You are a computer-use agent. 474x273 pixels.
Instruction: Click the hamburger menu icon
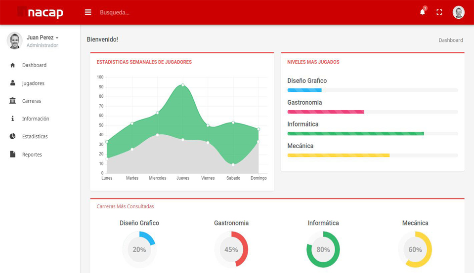coord(88,12)
